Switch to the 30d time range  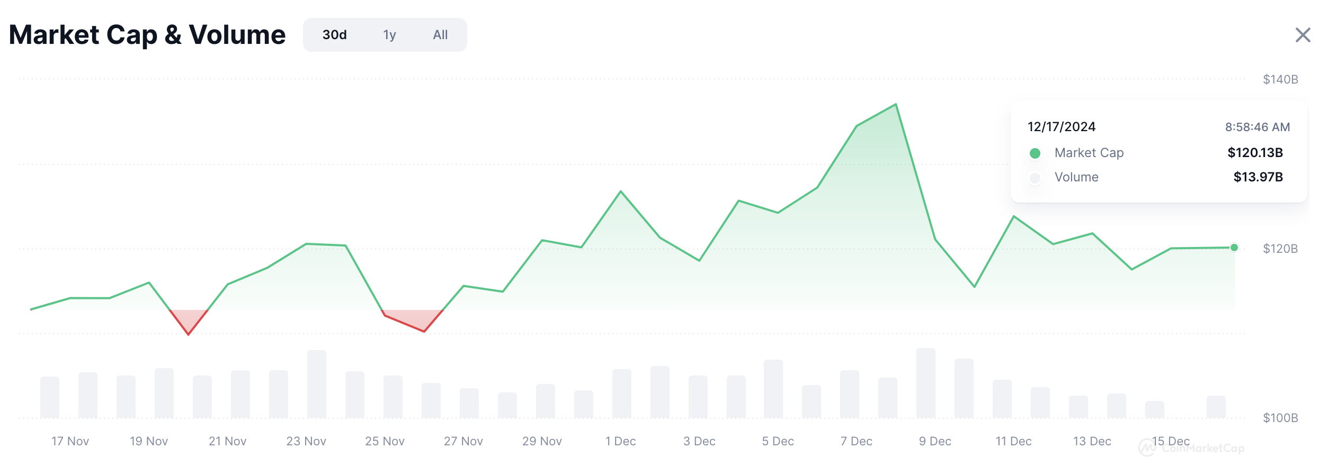tap(334, 35)
